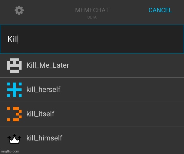The height and width of the screenshot is (154, 184).
Task: Click blank space right of kill_himself result
Action: [x=123, y=139]
